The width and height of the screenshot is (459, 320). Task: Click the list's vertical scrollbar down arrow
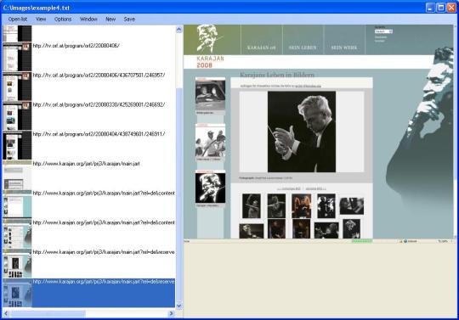pyautogui.click(x=178, y=306)
